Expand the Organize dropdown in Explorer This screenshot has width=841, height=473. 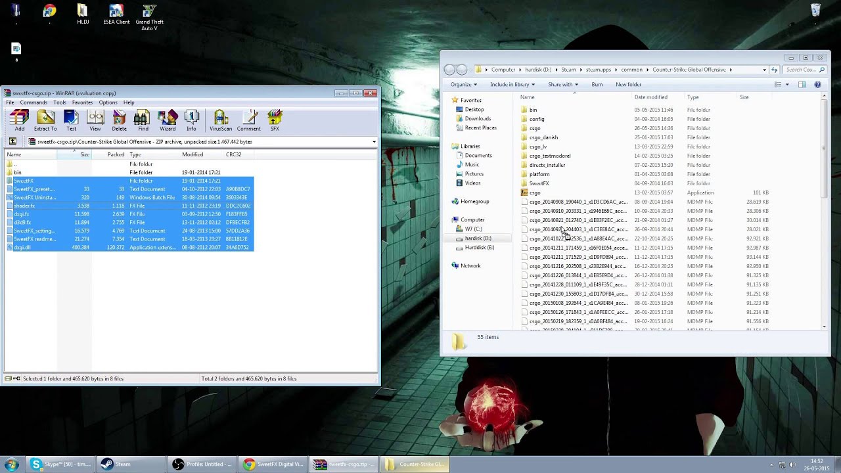point(464,84)
